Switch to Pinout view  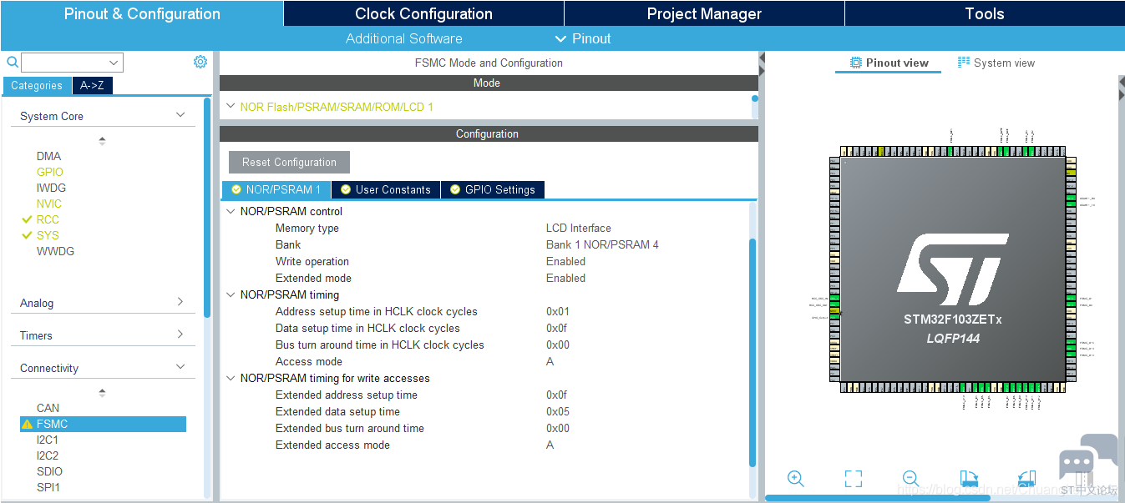click(889, 63)
